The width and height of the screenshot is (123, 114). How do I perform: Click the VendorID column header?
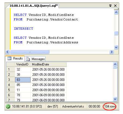[23, 64]
